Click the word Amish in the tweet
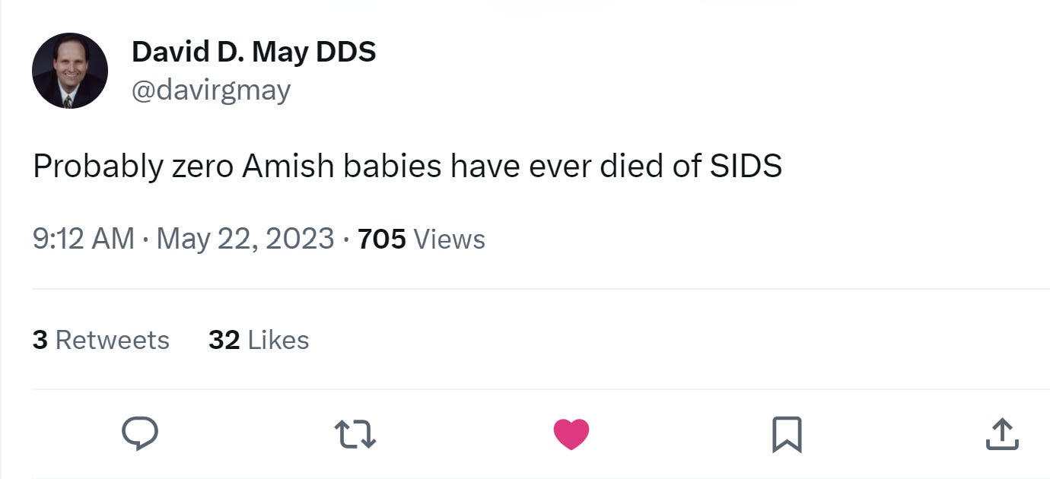Image resolution: width=1050 pixels, height=479 pixels. [288, 167]
